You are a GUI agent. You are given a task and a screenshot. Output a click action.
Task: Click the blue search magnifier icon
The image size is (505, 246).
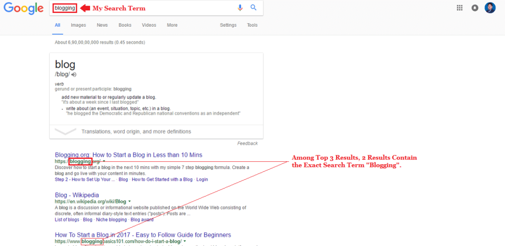pyautogui.click(x=253, y=8)
